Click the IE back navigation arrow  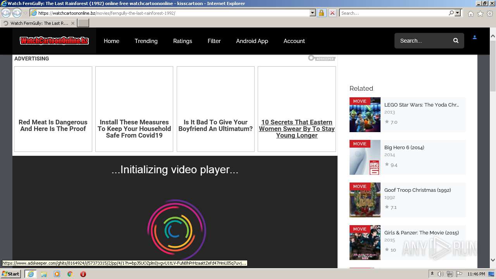[x=6, y=13]
